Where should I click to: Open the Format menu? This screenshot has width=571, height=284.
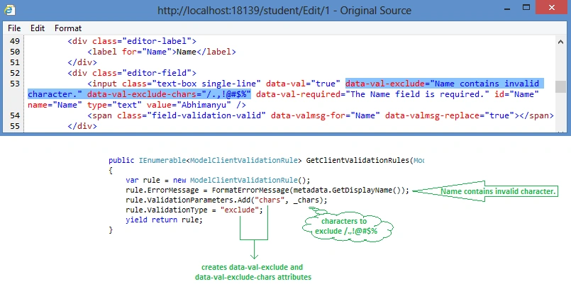click(x=68, y=28)
